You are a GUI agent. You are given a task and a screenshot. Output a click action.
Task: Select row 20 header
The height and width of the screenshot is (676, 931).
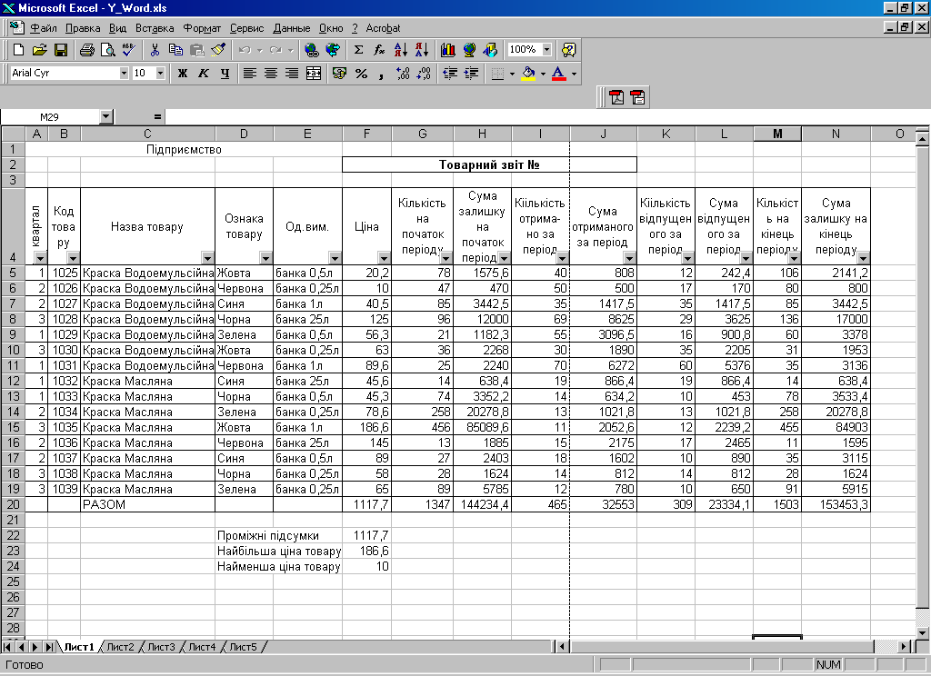point(13,504)
